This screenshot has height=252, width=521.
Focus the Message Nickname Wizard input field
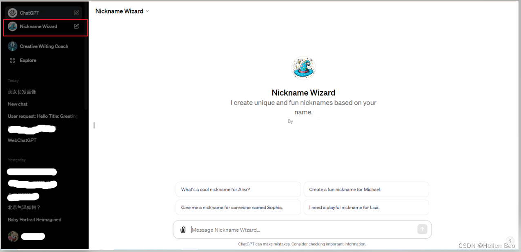pos(302,230)
